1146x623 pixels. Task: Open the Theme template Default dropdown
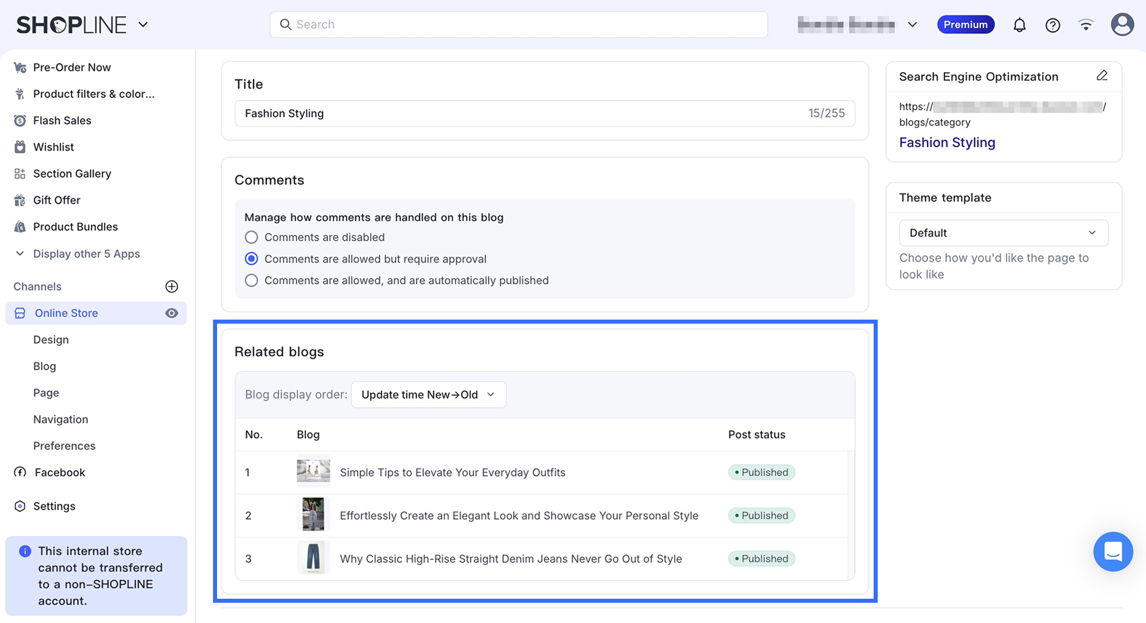[1003, 233]
